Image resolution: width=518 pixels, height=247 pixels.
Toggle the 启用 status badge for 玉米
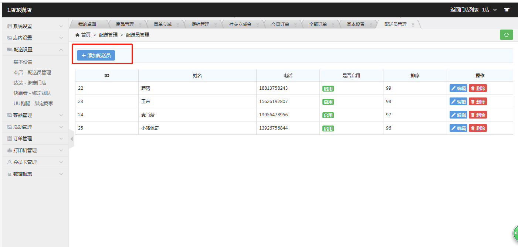(328, 102)
